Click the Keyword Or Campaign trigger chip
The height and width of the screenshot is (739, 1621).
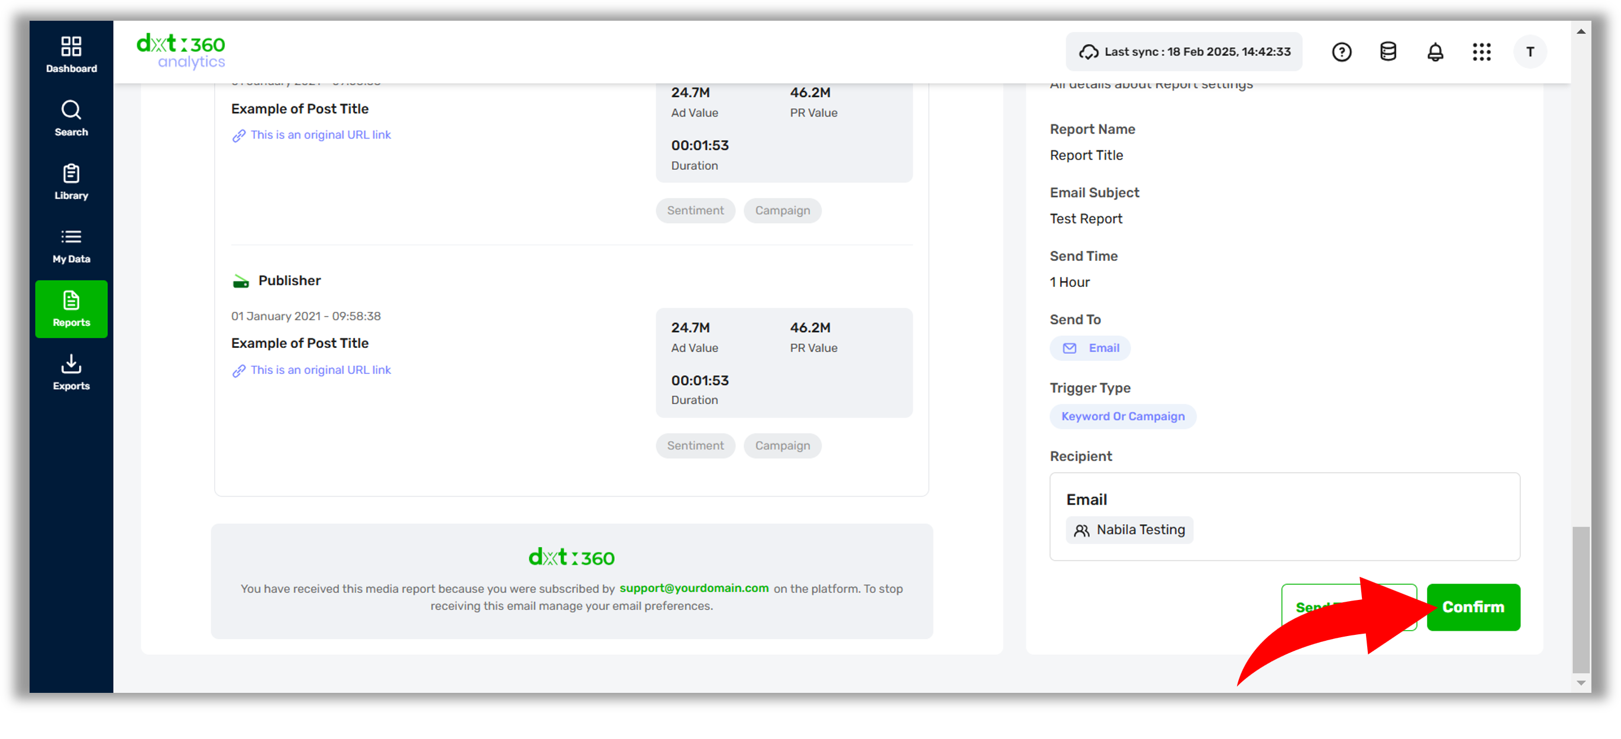click(x=1123, y=417)
